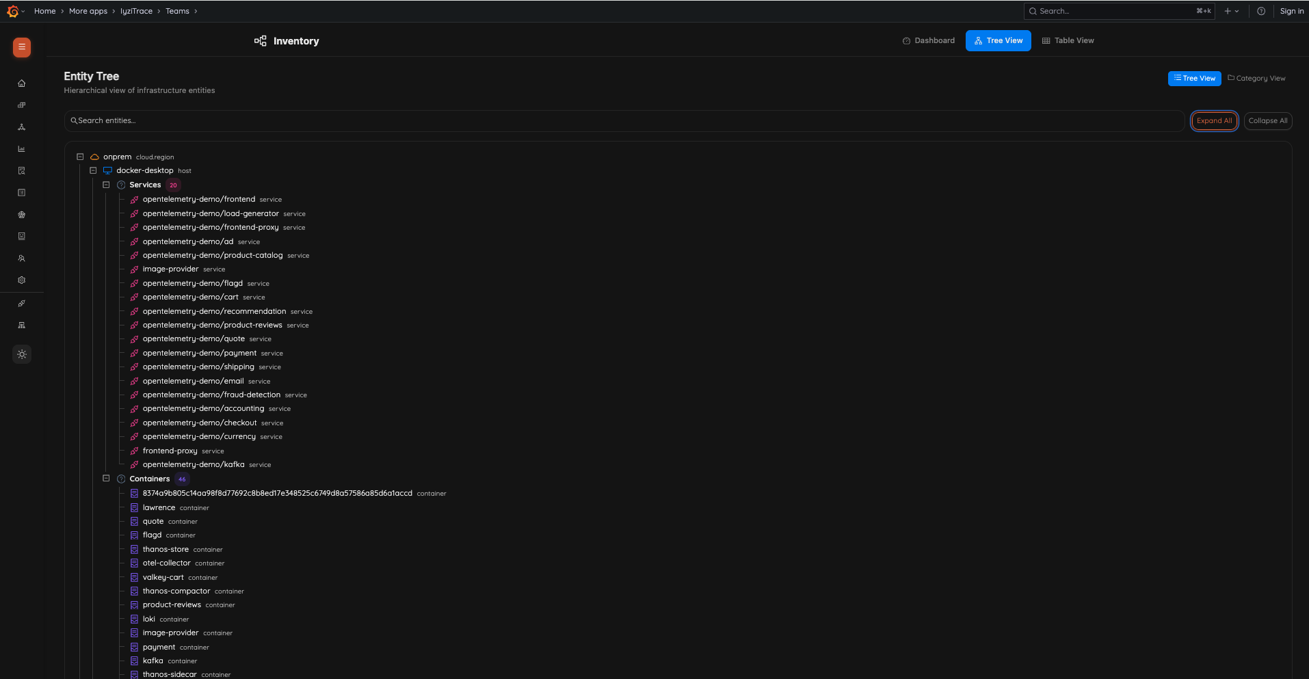The width and height of the screenshot is (1309, 679).
Task: Open the topology nodes icon in sidebar
Action: (22, 127)
